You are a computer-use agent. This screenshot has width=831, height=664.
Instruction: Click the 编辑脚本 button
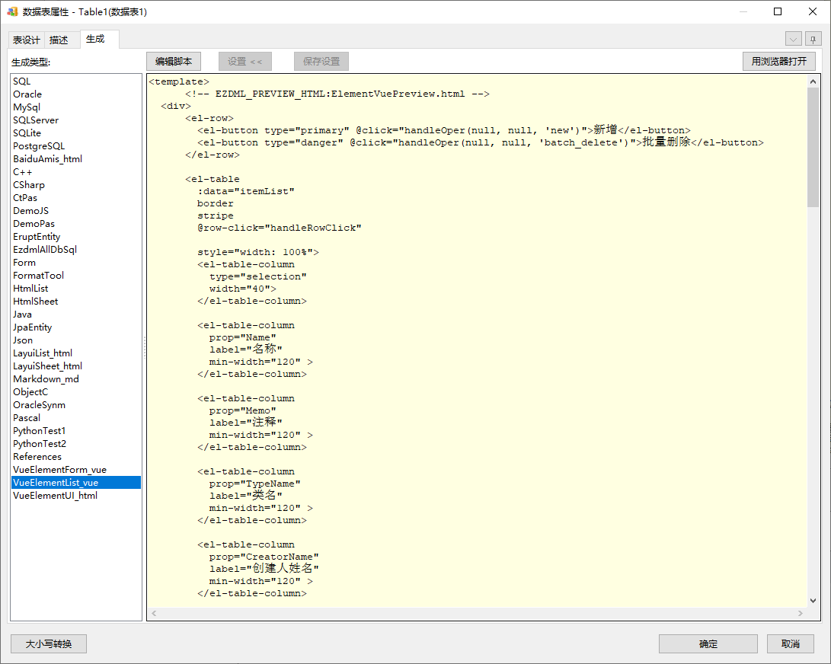point(174,62)
